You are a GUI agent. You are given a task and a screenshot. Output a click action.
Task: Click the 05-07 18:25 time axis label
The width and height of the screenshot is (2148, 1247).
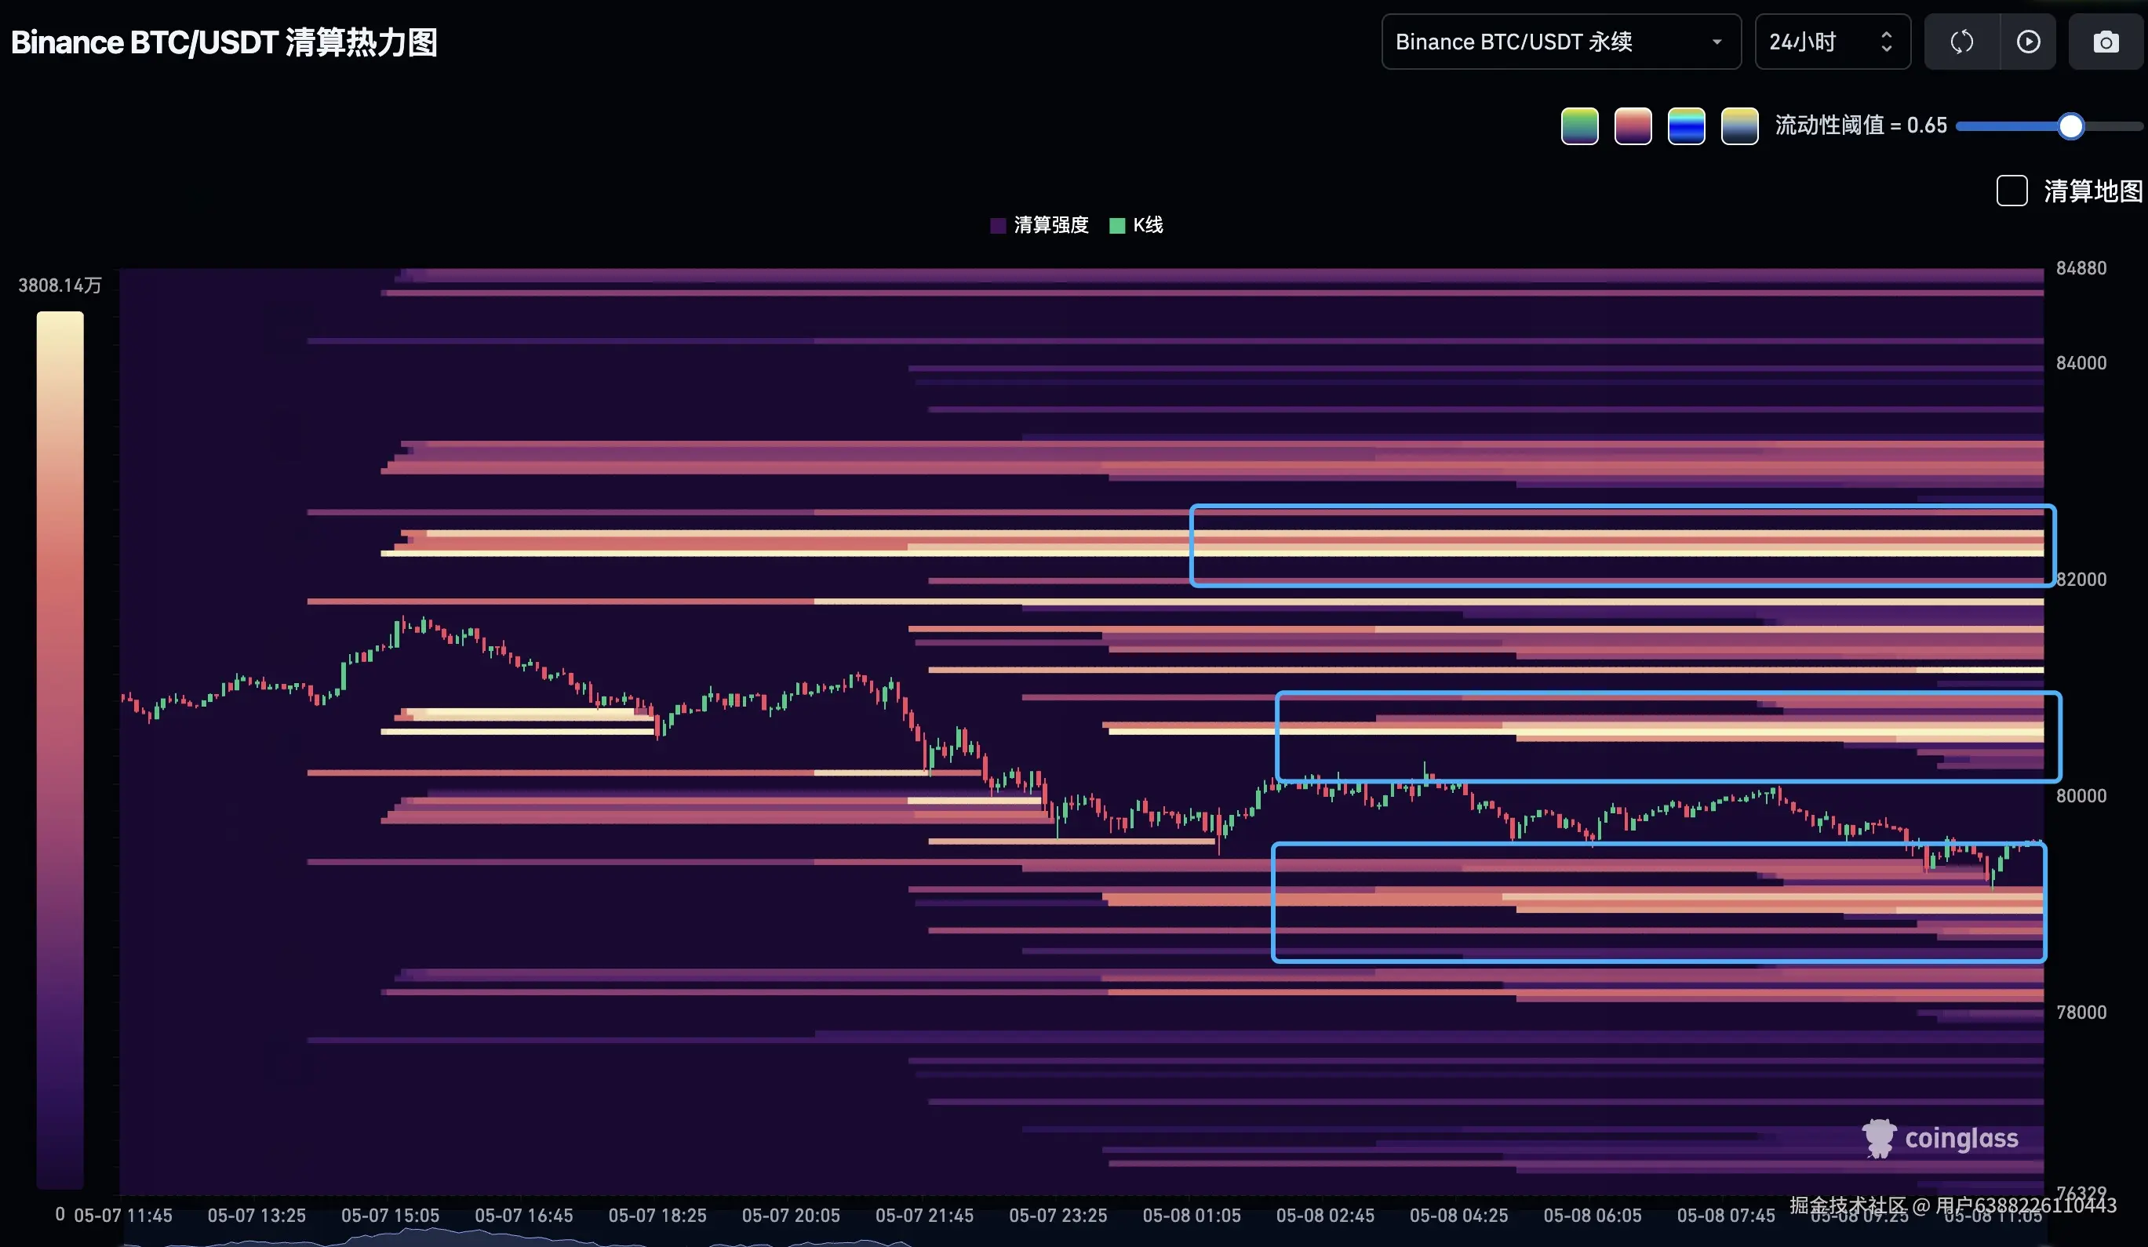657,1216
